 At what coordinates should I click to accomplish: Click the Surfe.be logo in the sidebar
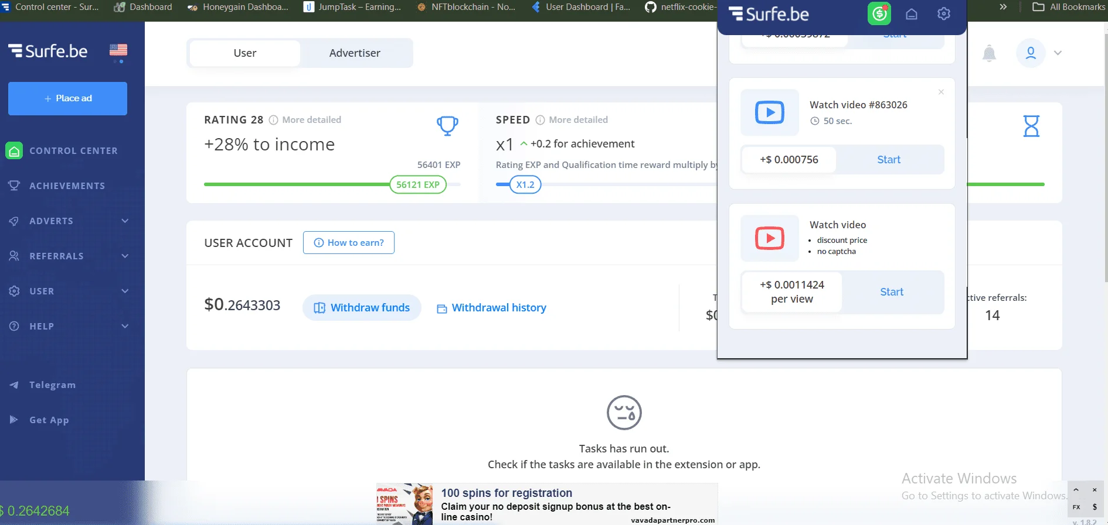pyautogui.click(x=48, y=52)
